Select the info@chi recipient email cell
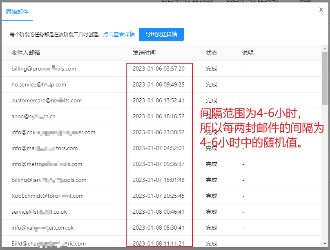330x250 pixels. point(53,133)
